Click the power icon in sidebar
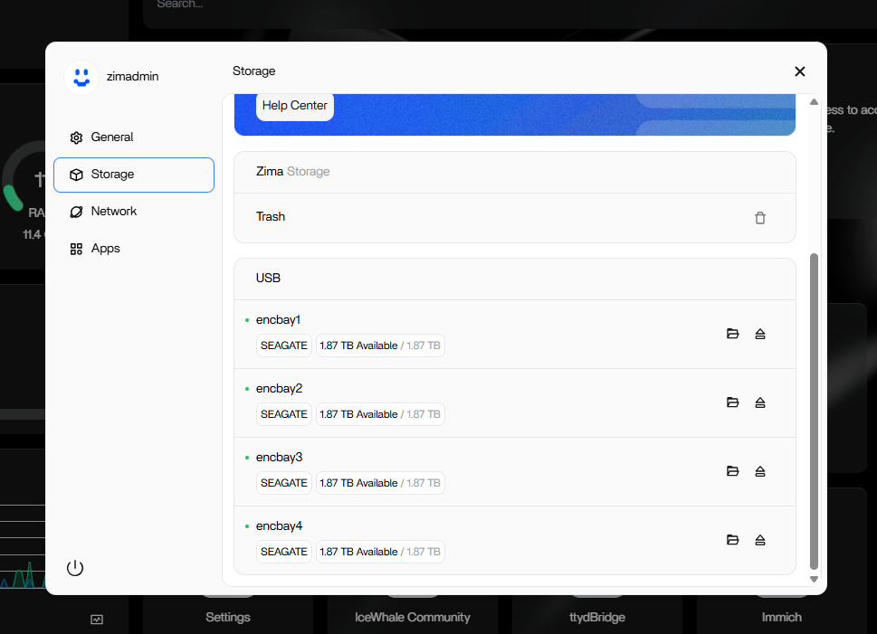This screenshot has width=877, height=634. point(75,568)
